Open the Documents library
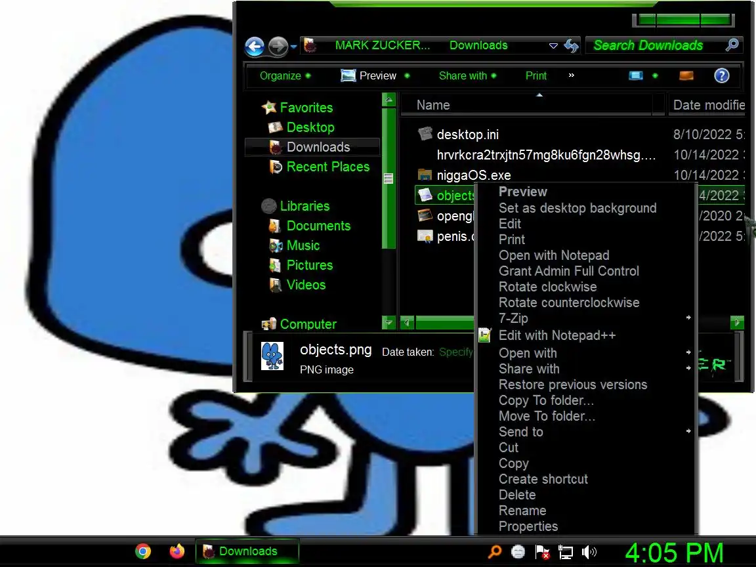Screen dimensions: 756x567 (x=310, y=226)
